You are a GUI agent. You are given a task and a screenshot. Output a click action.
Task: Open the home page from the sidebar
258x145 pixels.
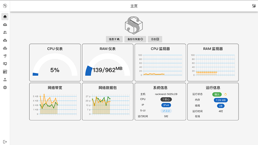[5, 16]
